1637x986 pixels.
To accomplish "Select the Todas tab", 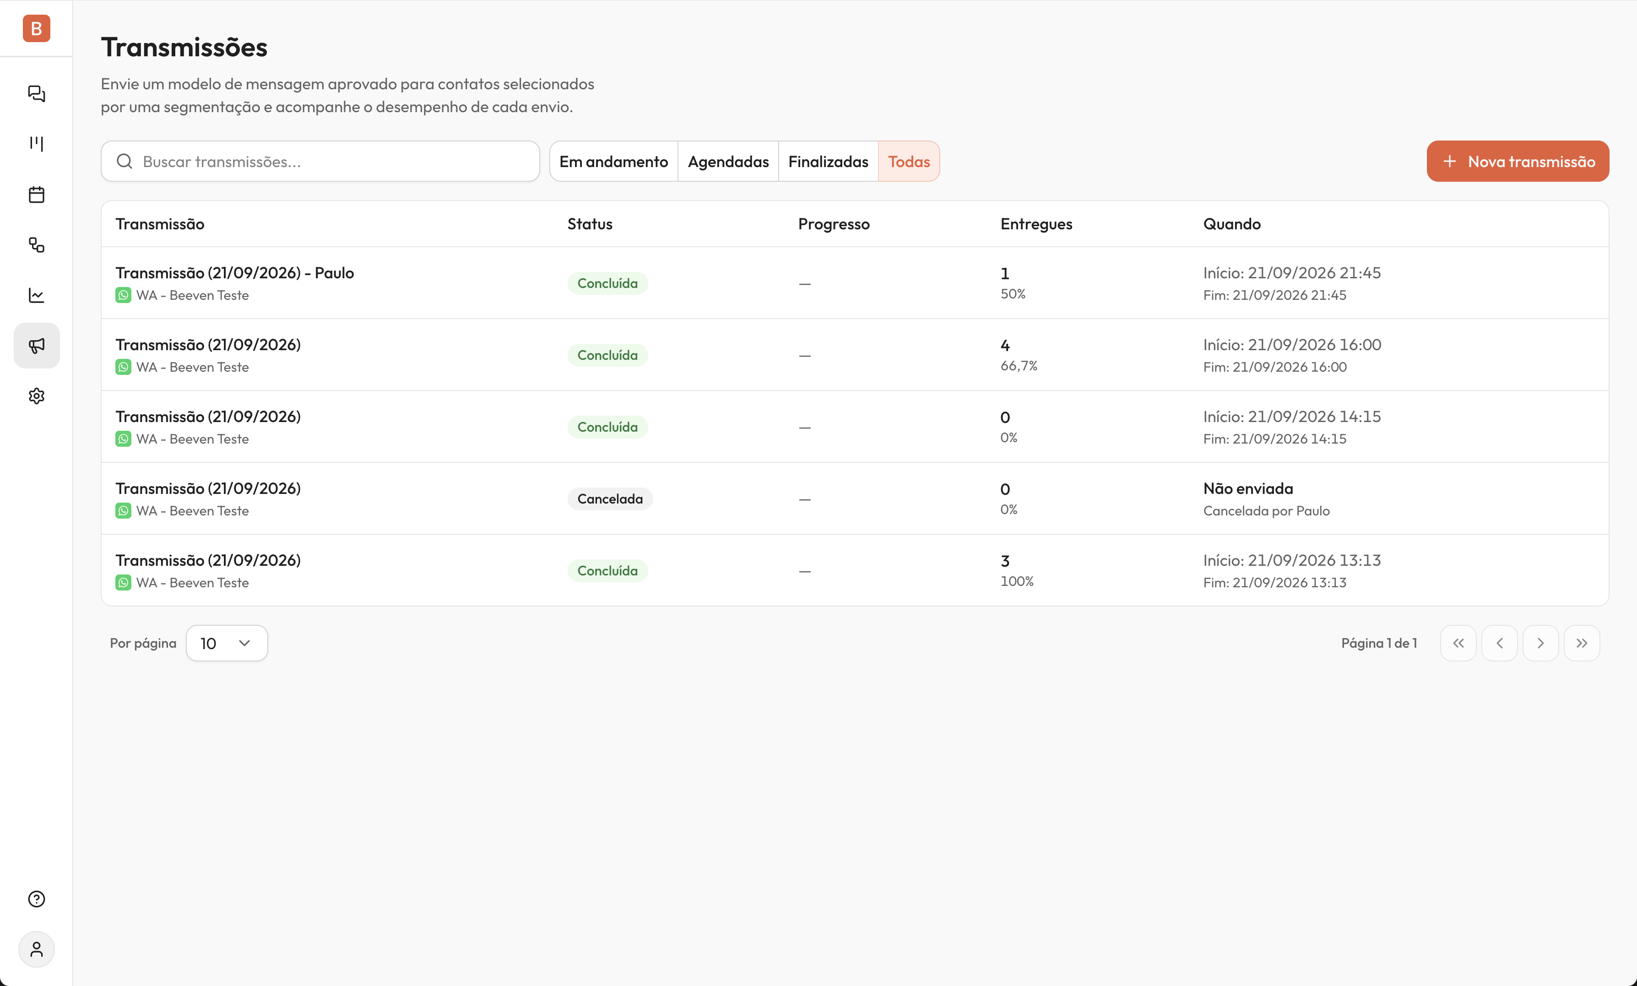I will [909, 162].
